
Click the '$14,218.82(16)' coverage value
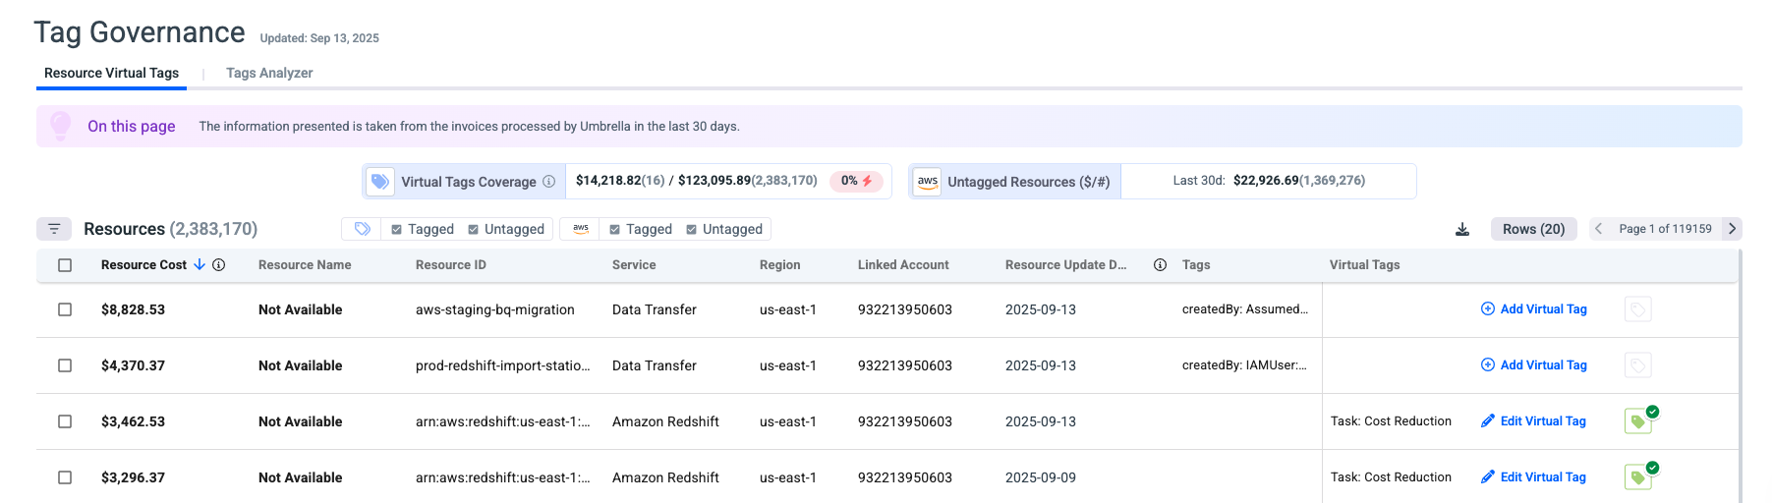pos(620,181)
